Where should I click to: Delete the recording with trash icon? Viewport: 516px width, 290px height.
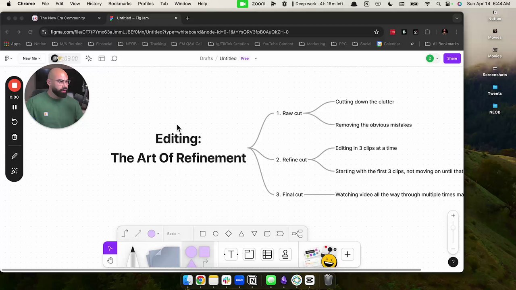[15, 137]
